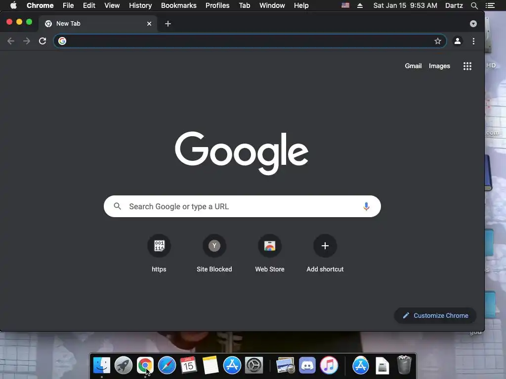Open the Profiles menu

click(x=217, y=5)
